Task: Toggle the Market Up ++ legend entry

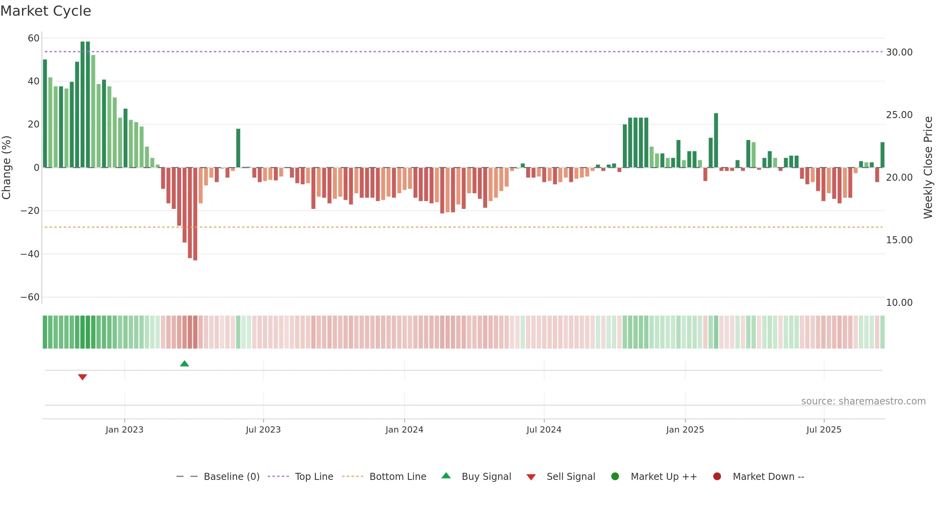Action: click(654, 476)
